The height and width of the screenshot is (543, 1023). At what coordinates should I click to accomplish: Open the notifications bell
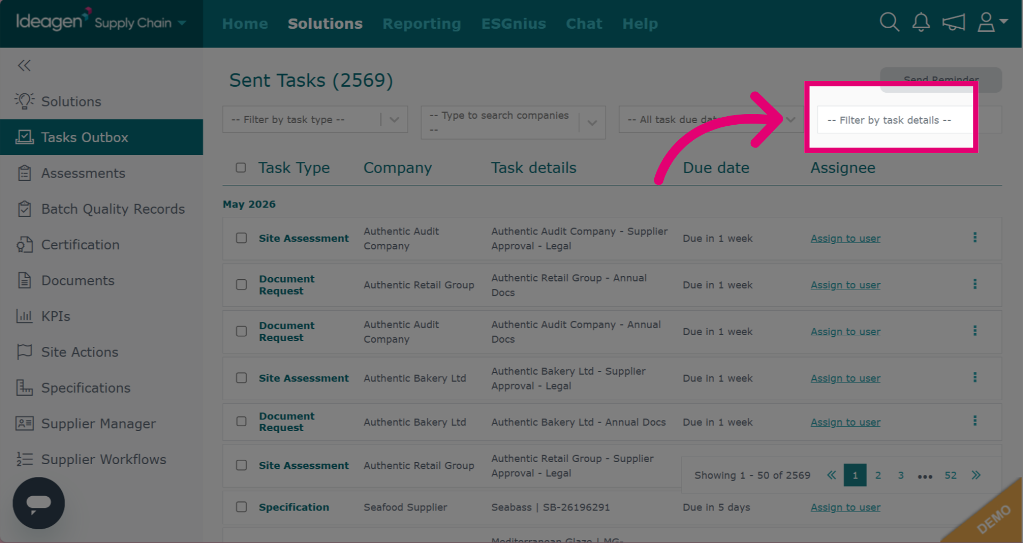pos(921,22)
